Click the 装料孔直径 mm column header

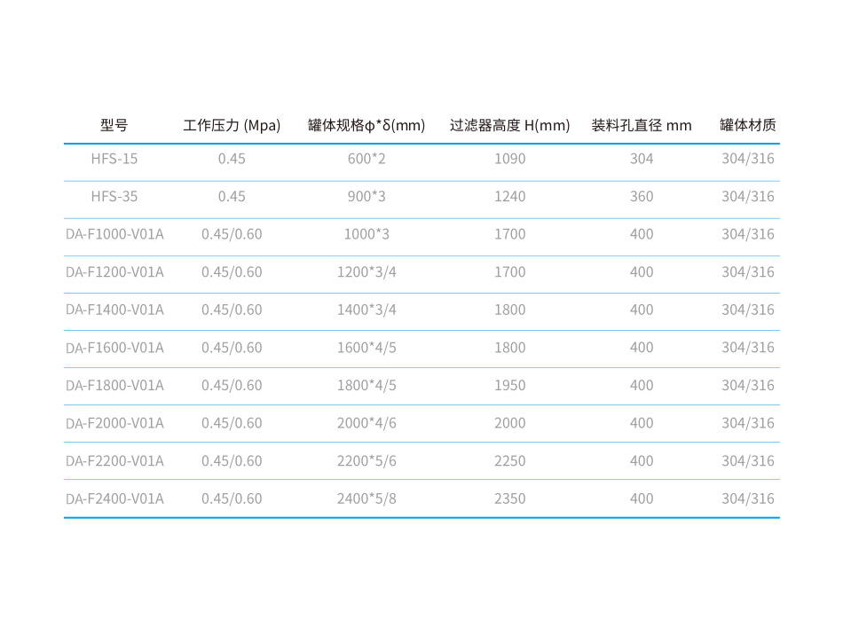pyautogui.click(x=642, y=125)
